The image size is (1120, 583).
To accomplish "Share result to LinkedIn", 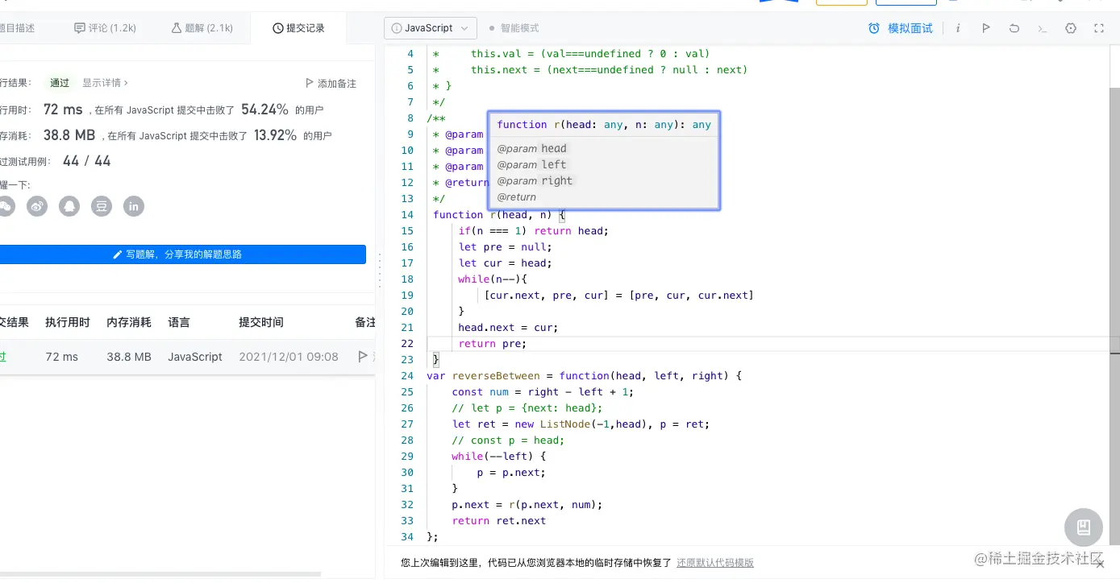I will 134,206.
